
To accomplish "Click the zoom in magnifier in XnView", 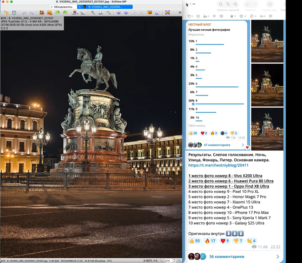I will click(x=93, y=13).
